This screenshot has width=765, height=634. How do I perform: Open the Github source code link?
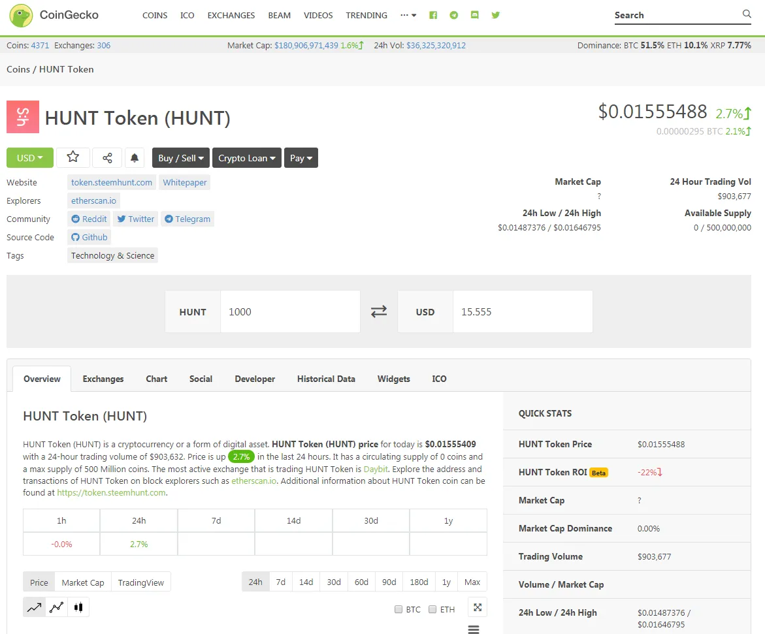click(90, 237)
